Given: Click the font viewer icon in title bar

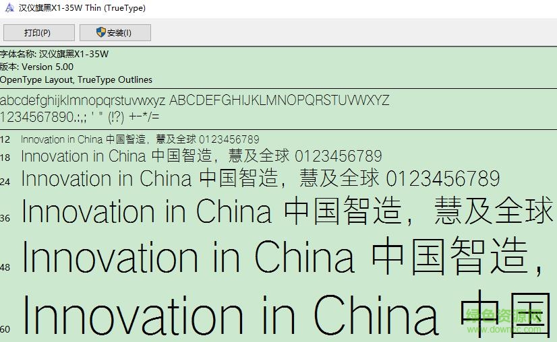Looking at the screenshot, I should (x=9, y=7).
